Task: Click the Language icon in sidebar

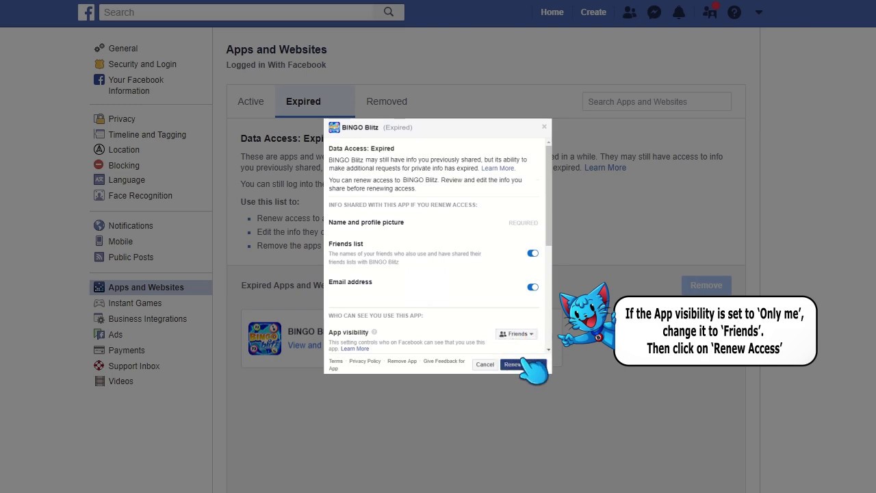Action: coord(99,179)
